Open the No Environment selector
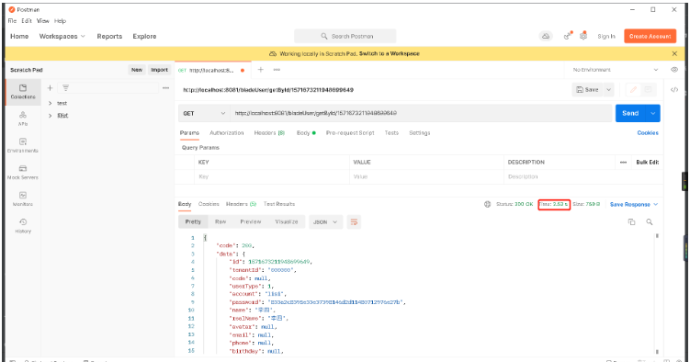This screenshot has height=362, width=690. pos(616,70)
